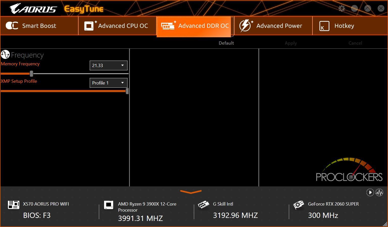The image size is (388, 227).
Task: Click the 3192.96 MHZ memory speed value
Action: click(x=235, y=215)
